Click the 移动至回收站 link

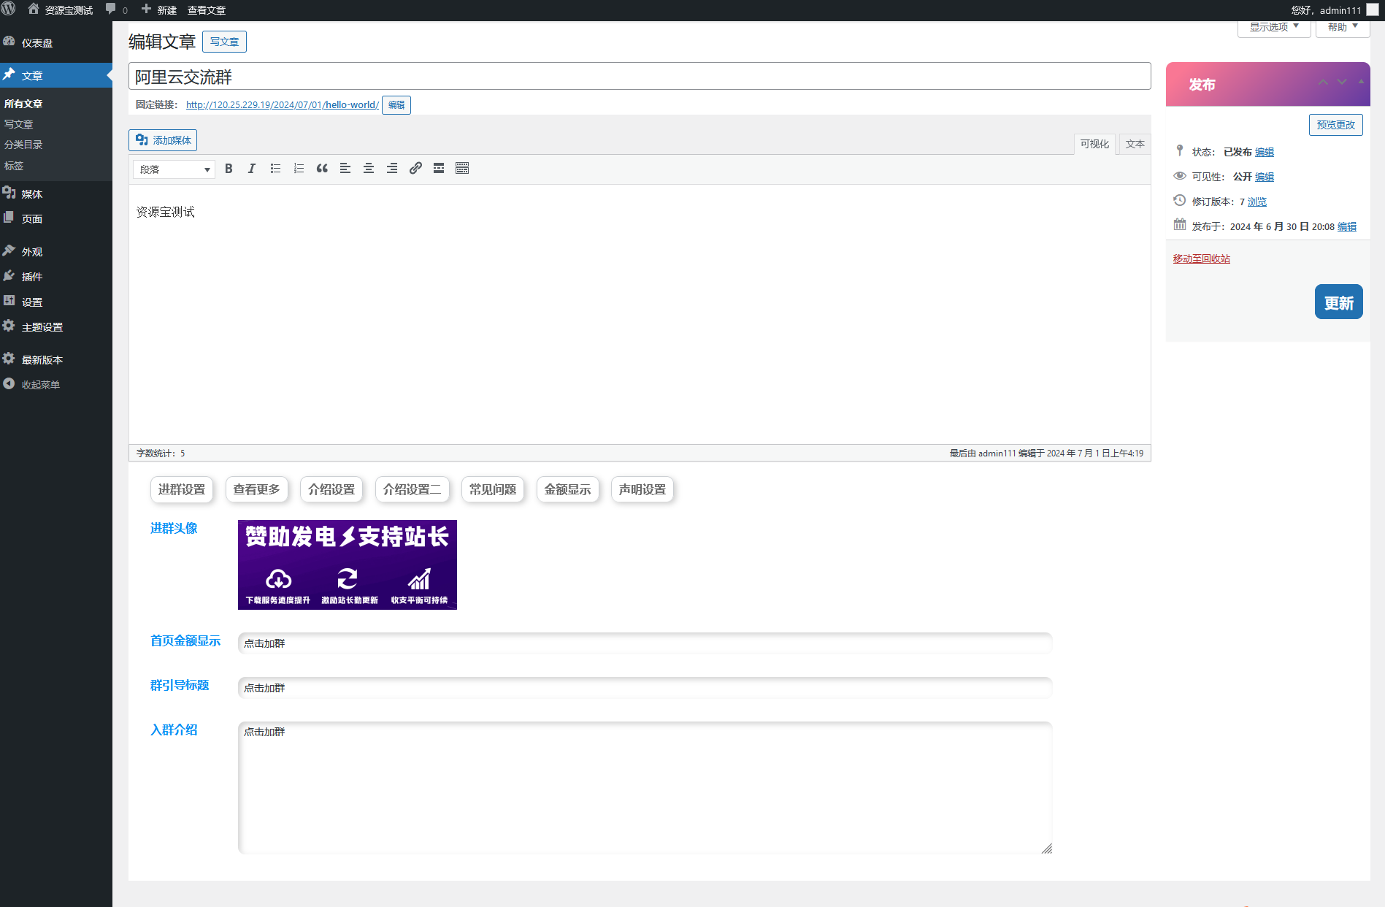click(1201, 259)
